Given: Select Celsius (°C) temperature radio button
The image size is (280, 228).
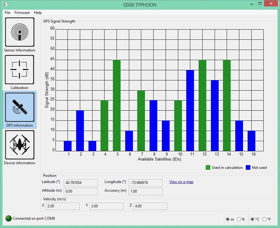Looking at the screenshot, I should [252, 219].
